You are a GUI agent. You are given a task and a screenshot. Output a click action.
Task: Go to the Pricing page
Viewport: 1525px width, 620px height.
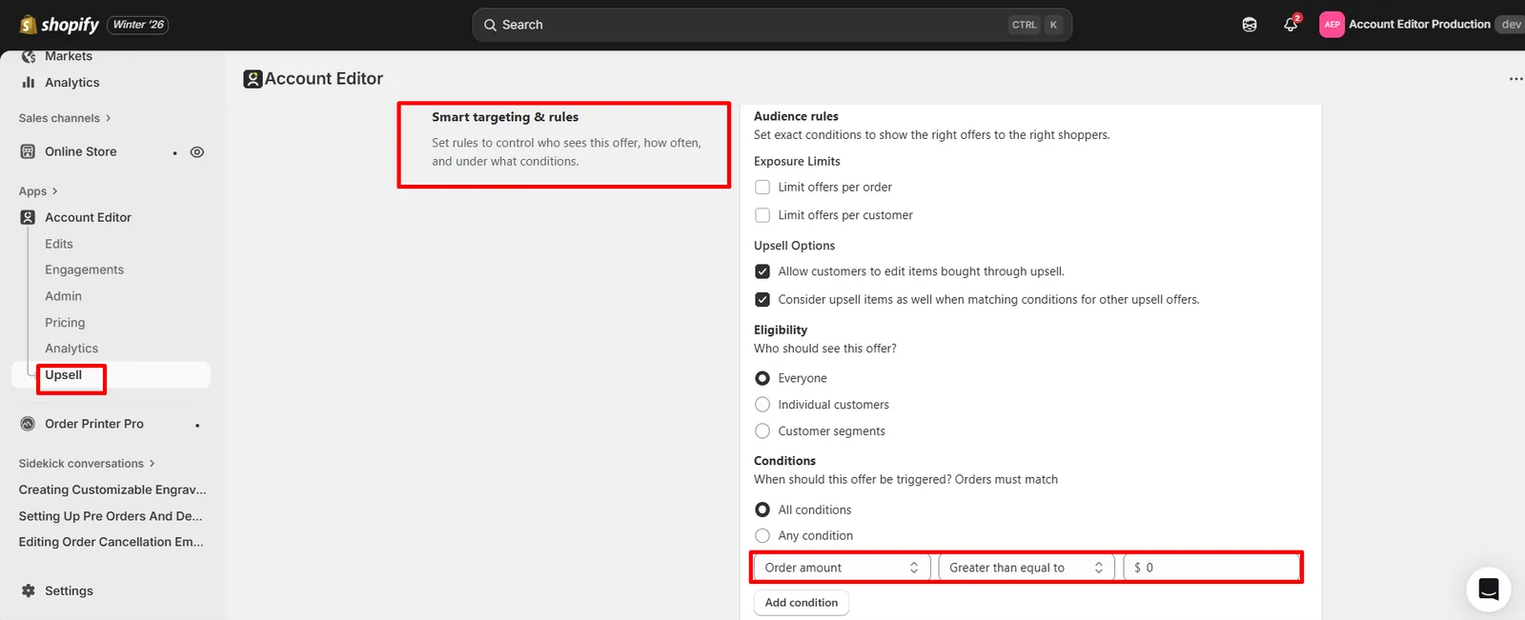pos(65,323)
